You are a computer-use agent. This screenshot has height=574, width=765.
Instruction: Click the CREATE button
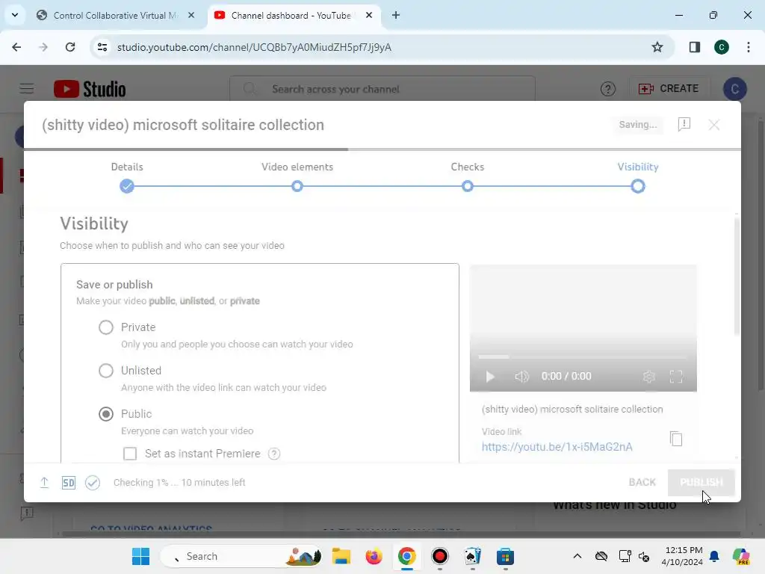[x=669, y=88]
